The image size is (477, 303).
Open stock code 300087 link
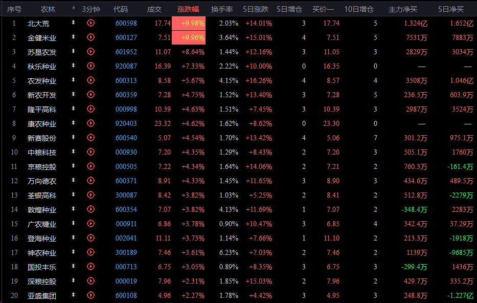[x=126, y=195]
